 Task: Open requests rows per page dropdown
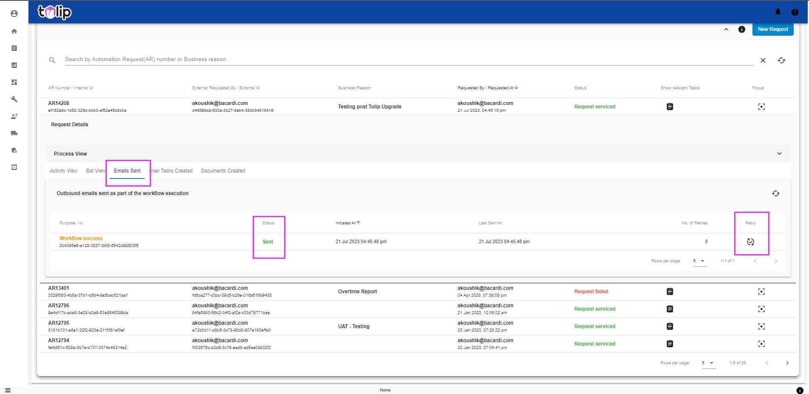(709, 363)
